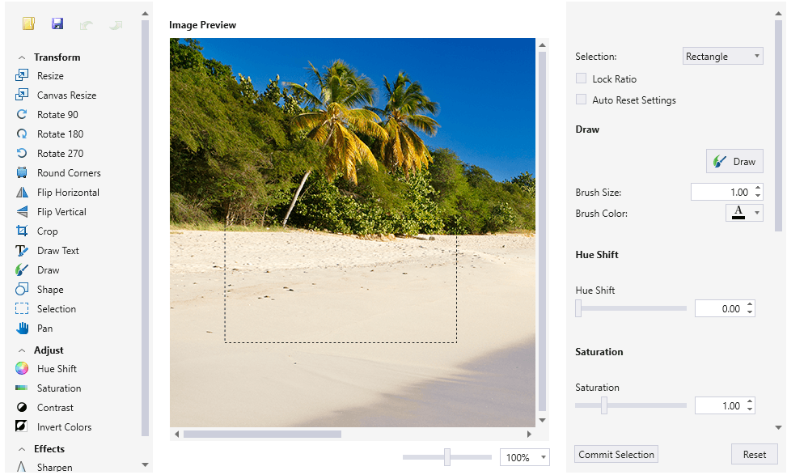Decrease Brush Size with down arrow
This screenshot has height=475, width=787.
click(758, 196)
